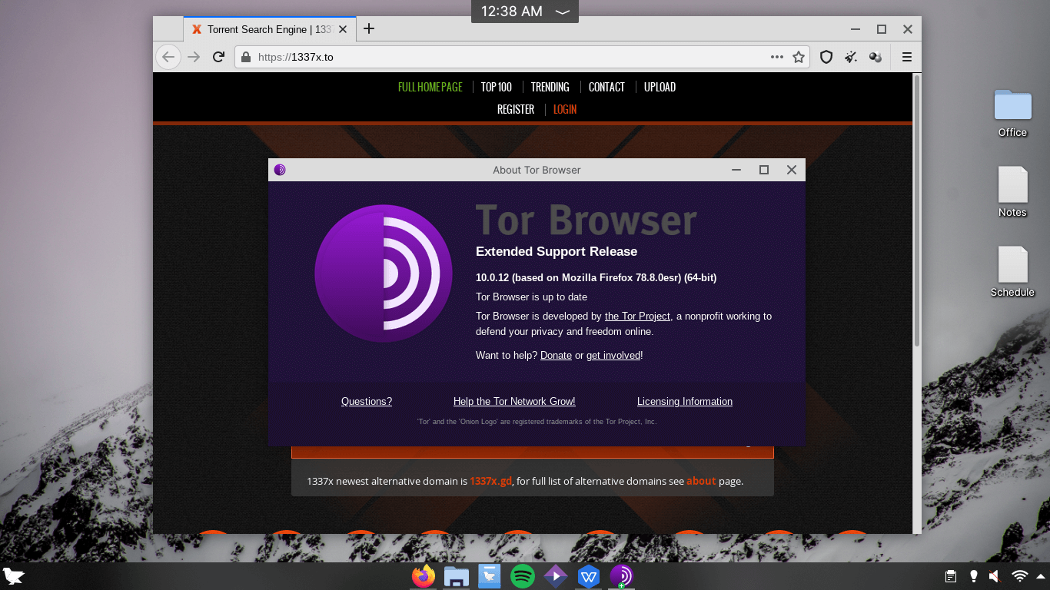Close the About Tor Browser dialog

pyautogui.click(x=792, y=170)
